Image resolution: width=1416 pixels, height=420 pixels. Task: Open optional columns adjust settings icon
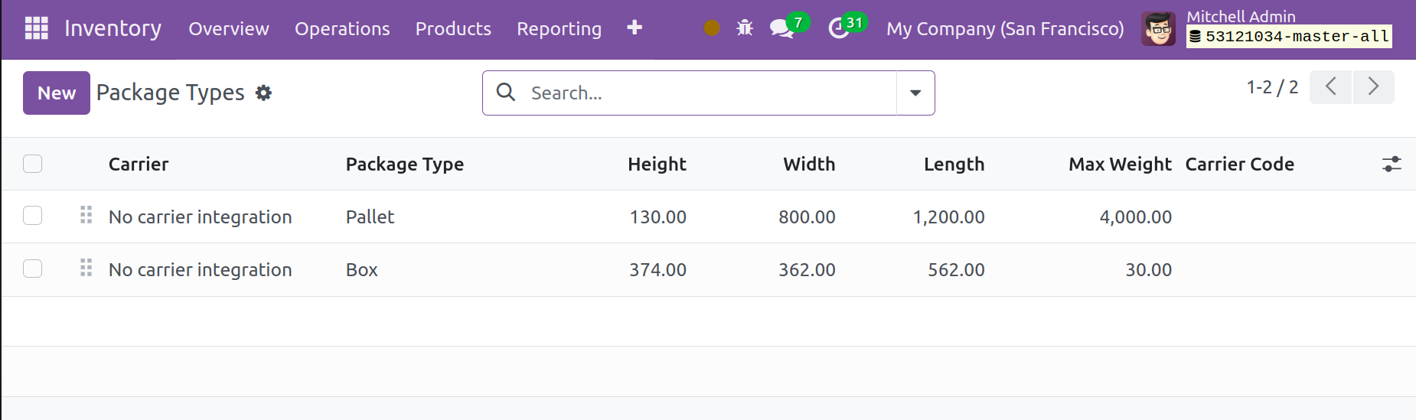(1391, 164)
